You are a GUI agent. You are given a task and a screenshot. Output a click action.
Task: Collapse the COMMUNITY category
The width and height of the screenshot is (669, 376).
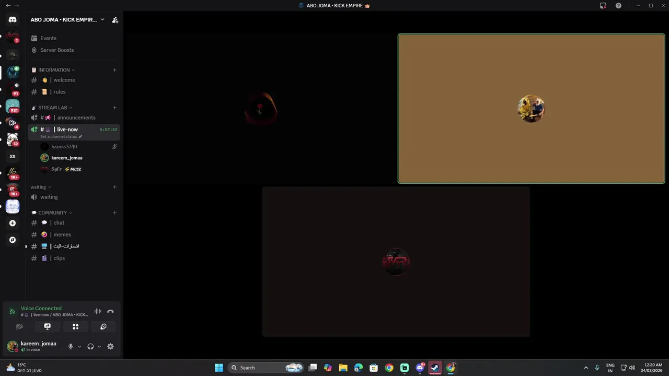point(52,213)
